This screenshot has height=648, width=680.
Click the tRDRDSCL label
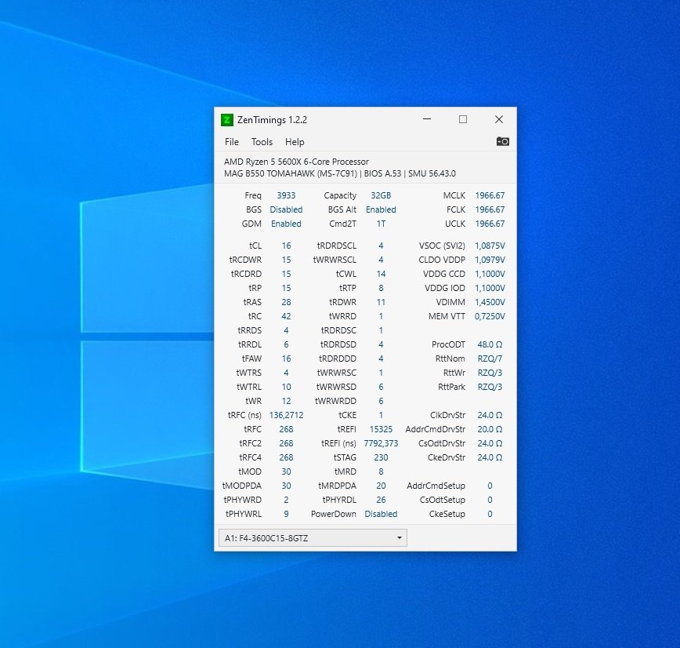[337, 246]
